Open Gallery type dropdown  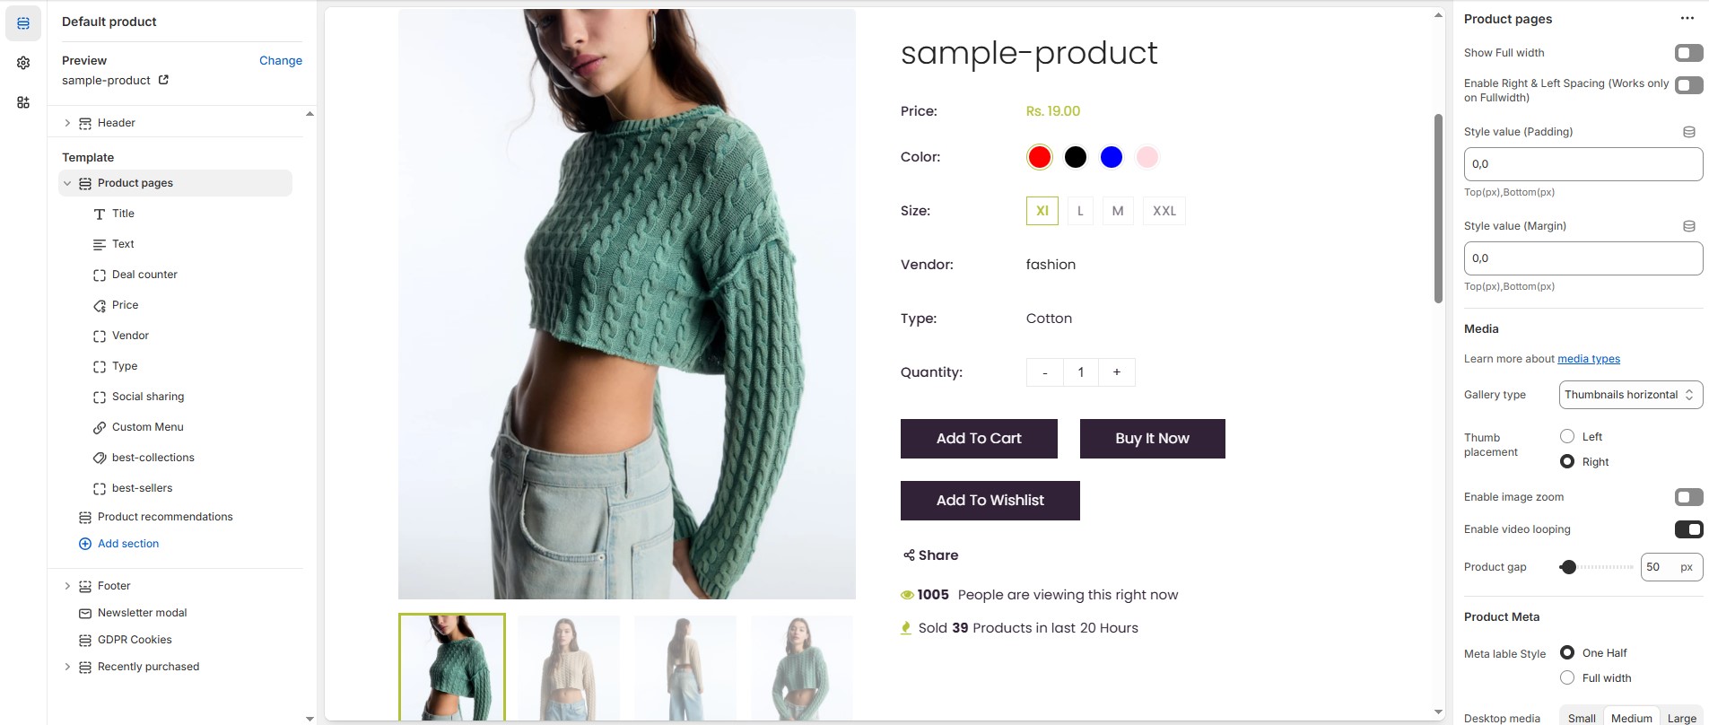(x=1630, y=395)
